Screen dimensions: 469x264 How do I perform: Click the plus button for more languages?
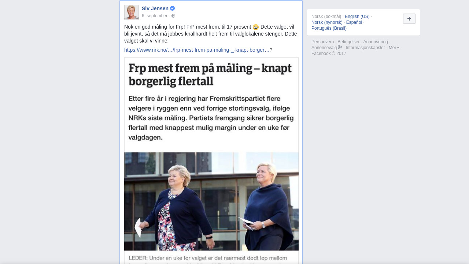409,19
